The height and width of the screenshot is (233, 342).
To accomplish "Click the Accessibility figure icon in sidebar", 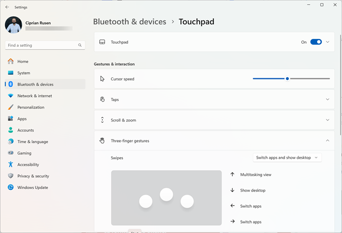I will 11,164.
